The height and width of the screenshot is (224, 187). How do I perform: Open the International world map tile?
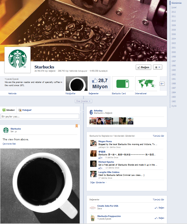pos(146,83)
